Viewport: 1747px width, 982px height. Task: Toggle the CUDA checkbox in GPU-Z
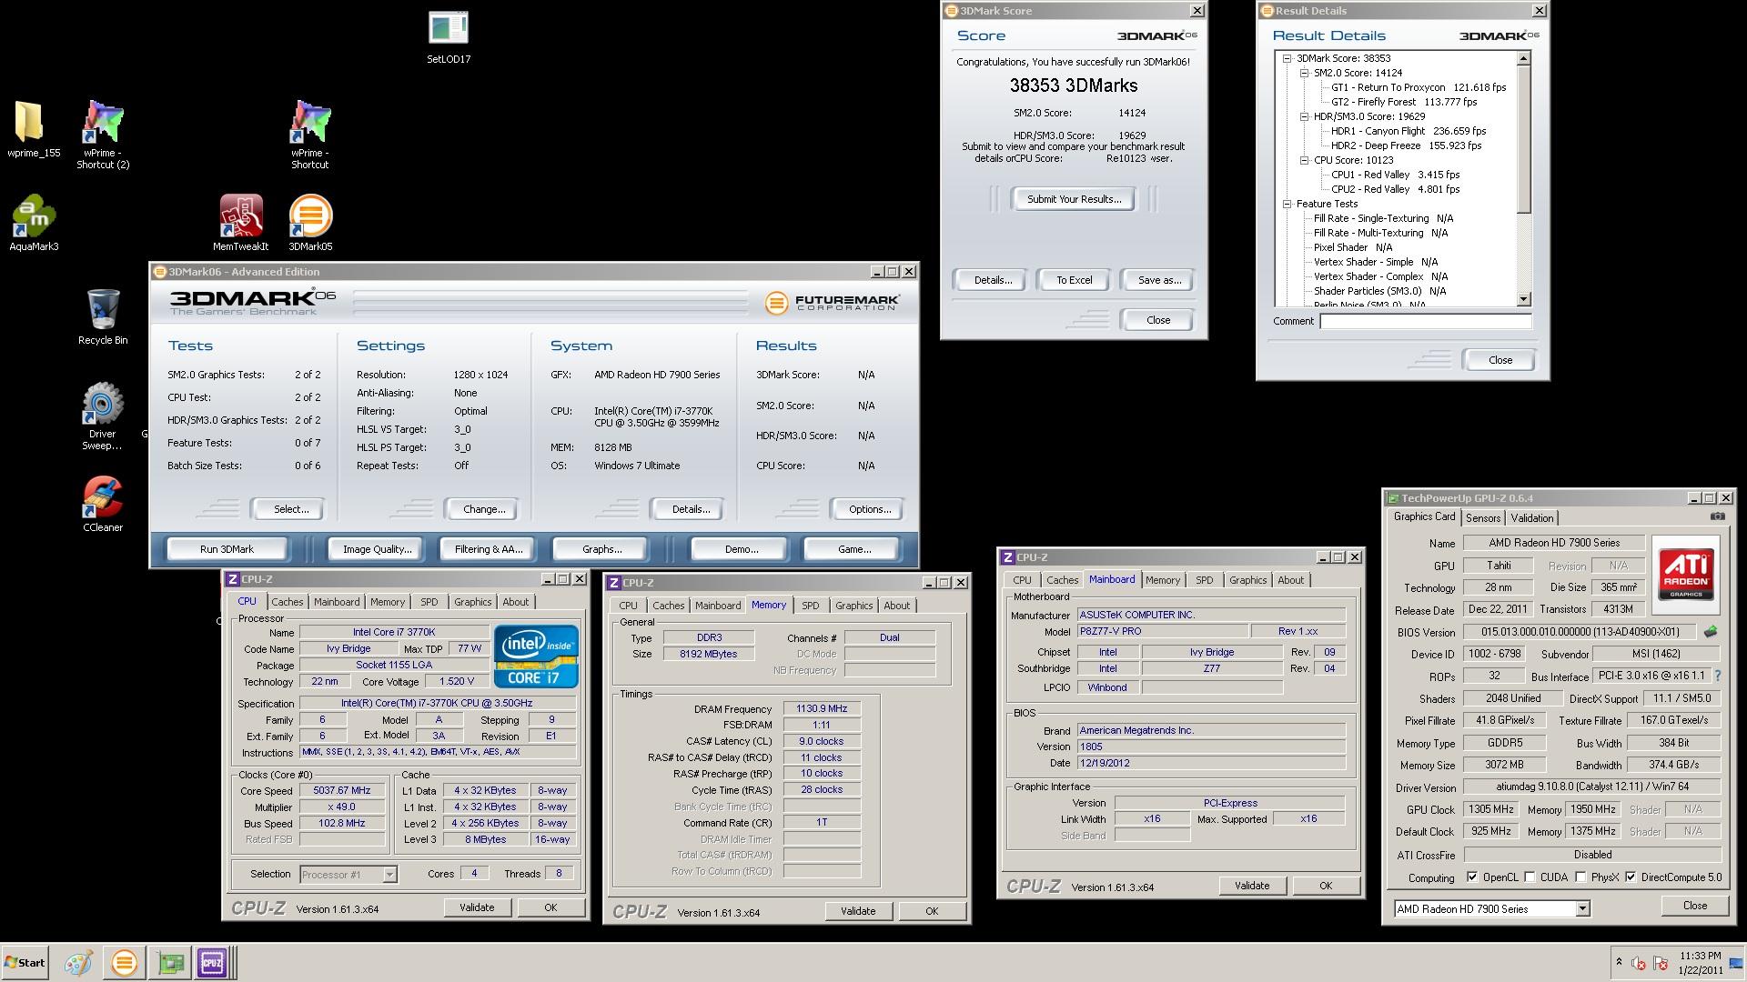1530,877
